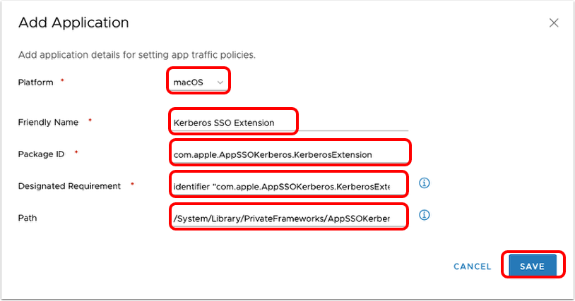Expand the Platform dropdown chevron

tap(221, 83)
